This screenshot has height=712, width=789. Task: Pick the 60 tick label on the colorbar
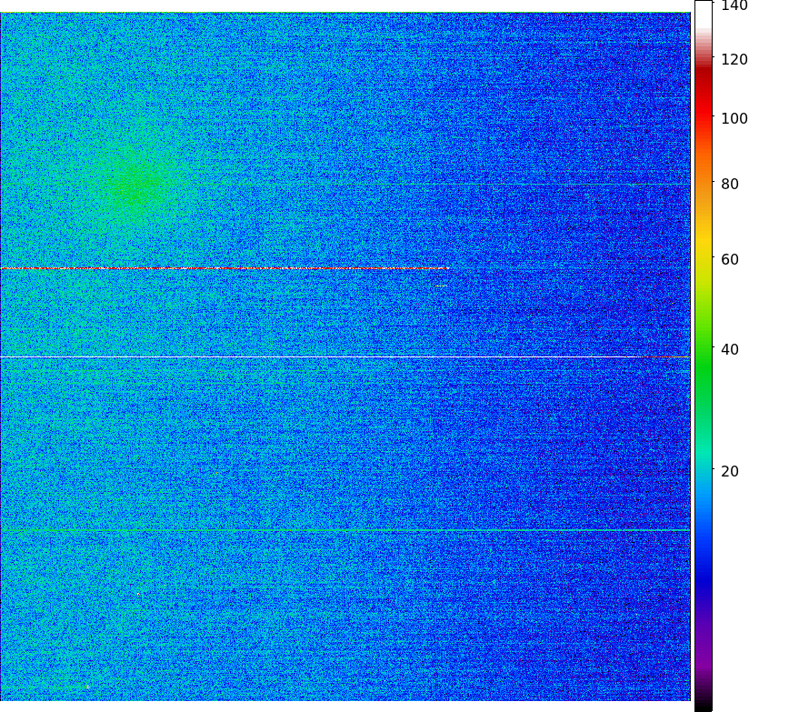click(729, 260)
